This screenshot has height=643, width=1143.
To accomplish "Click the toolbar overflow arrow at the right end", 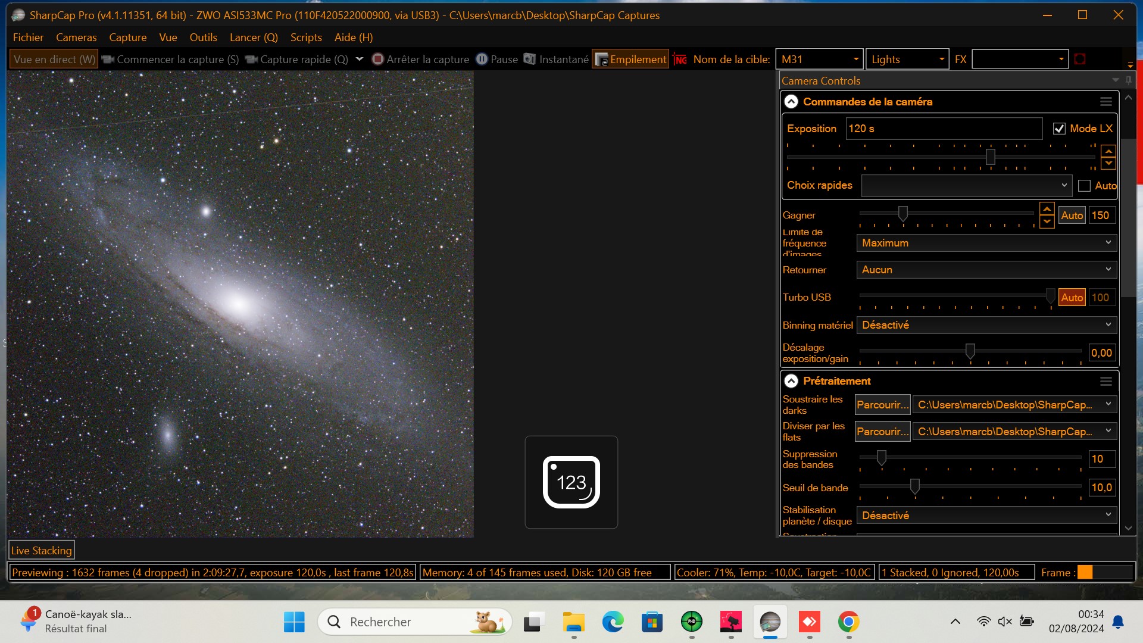I will [1130, 65].
